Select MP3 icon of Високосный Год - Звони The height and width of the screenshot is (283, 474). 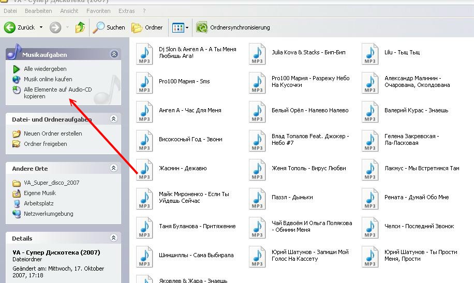[144, 141]
